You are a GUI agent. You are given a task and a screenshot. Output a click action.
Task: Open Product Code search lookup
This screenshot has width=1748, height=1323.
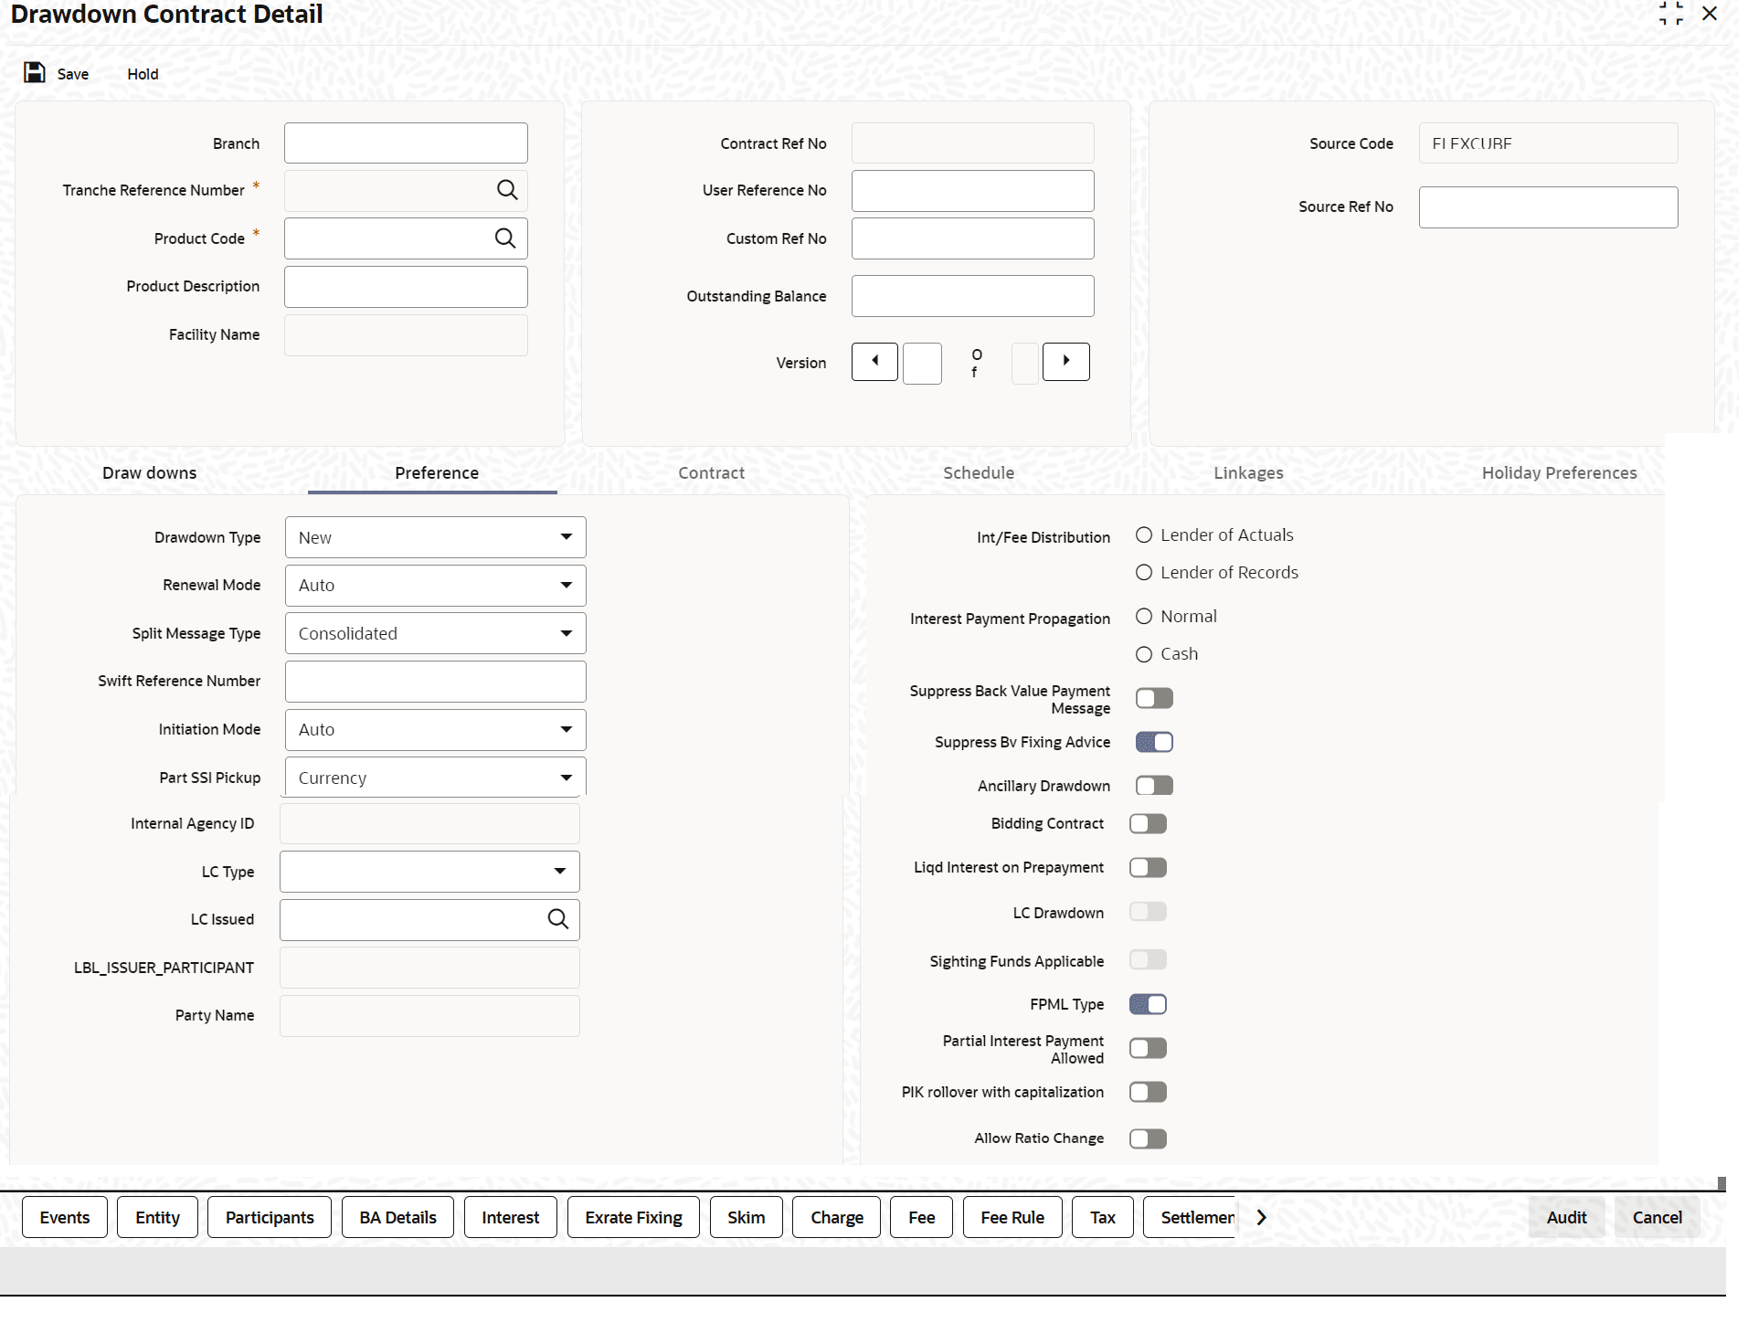[505, 238]
